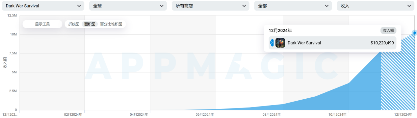
Task: Select the 面积图 chart mode
Action: [90, 24]
